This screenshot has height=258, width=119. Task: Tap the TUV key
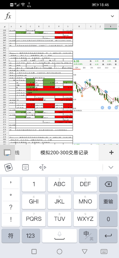pos(59,219)
